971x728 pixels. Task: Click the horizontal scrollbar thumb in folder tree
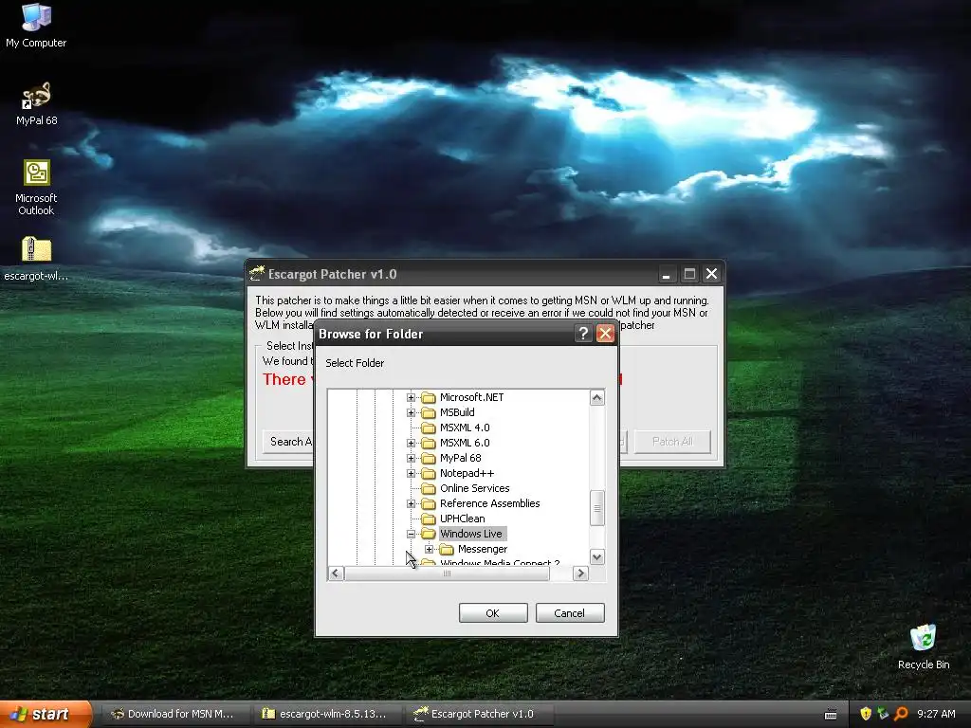(x=447, y=573)
